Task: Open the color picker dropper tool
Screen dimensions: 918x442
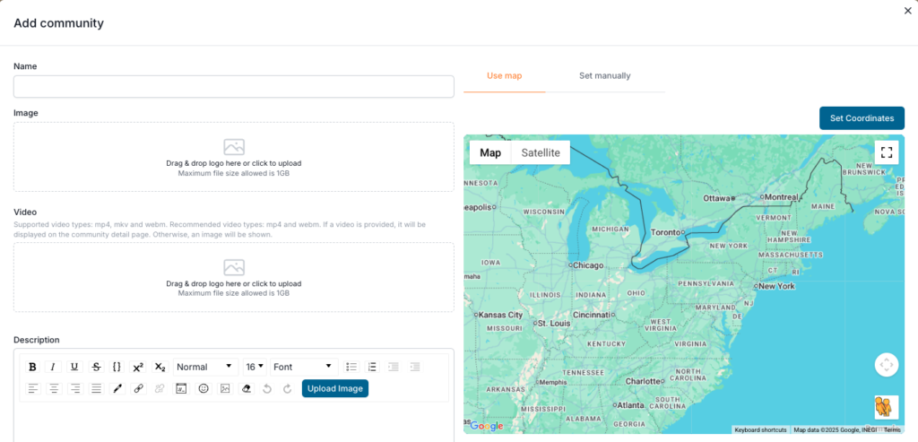Action: pyautogui.click(x=117, y=388)
